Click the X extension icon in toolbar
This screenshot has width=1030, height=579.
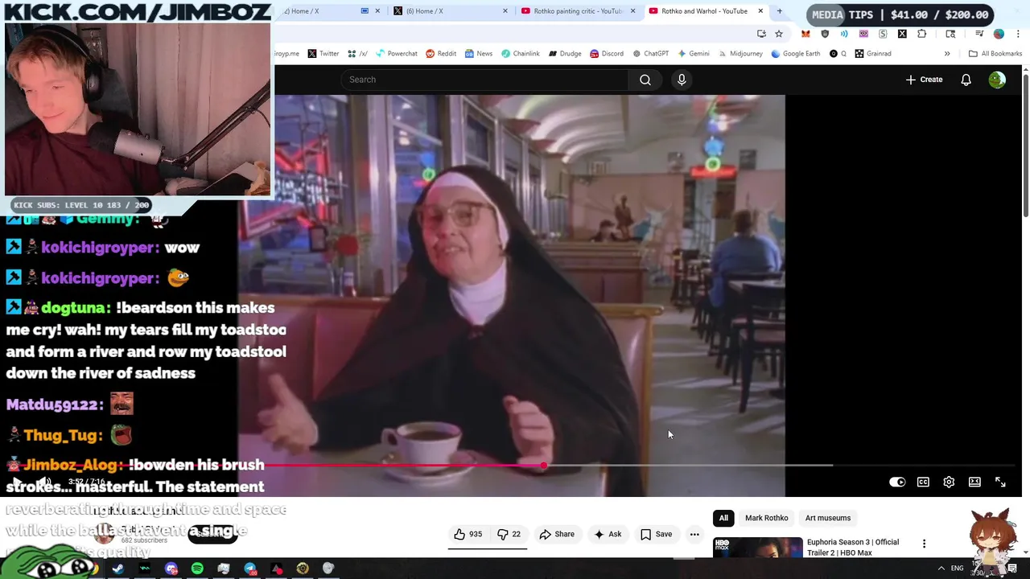tap(902, 34)
